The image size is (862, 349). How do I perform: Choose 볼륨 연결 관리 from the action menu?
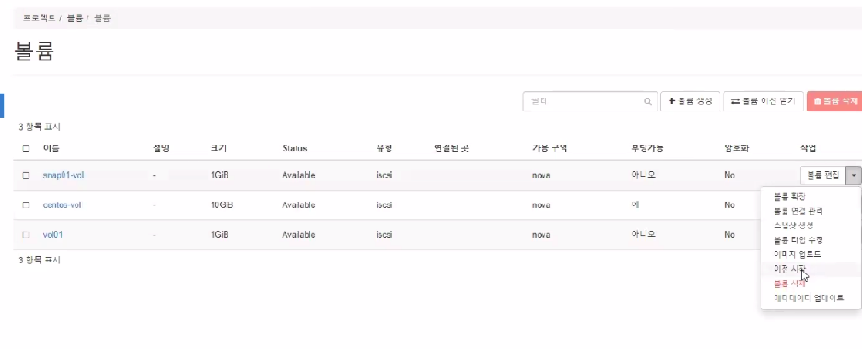coord(798,211)
